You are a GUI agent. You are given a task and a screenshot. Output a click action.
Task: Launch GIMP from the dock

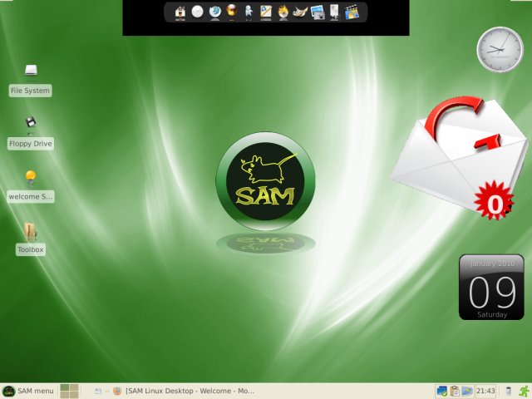coord(300,12)
